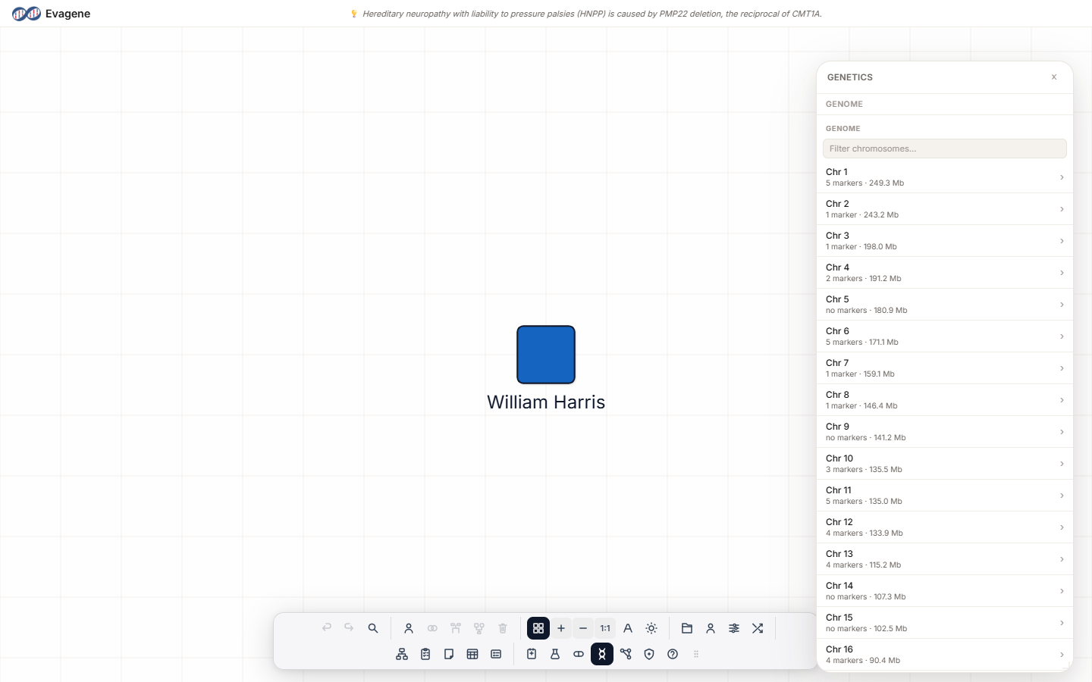Open the Chr 12 chromosome entry

pos(945,527)
